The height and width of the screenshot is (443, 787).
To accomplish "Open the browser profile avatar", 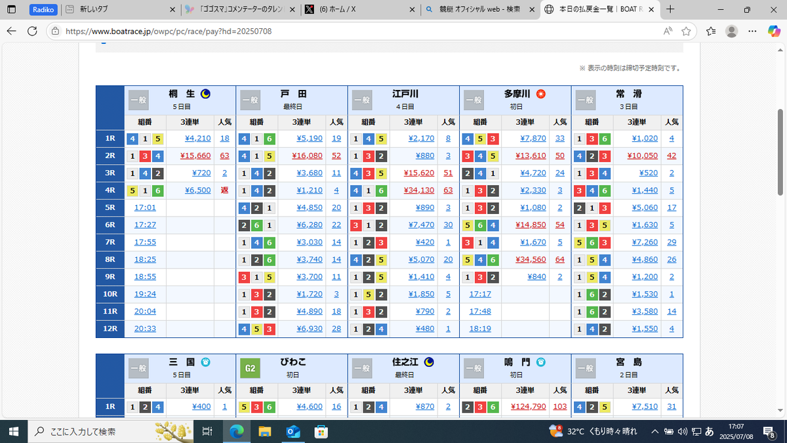I will pos(732,31).
